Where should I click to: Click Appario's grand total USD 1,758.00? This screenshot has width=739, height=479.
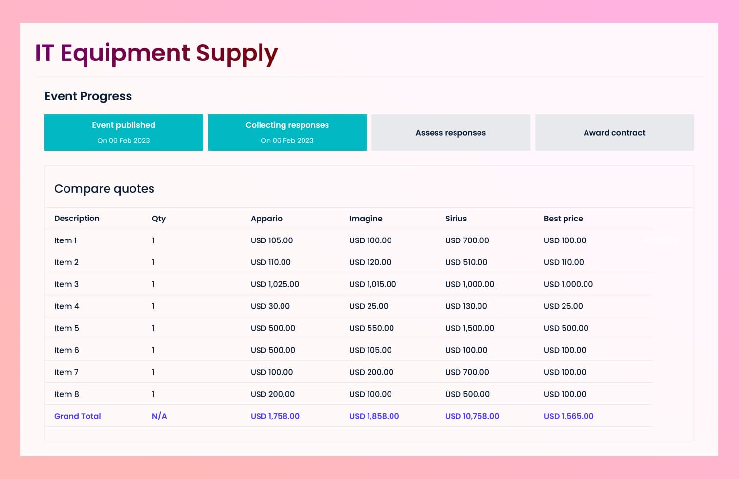point(275,416)
